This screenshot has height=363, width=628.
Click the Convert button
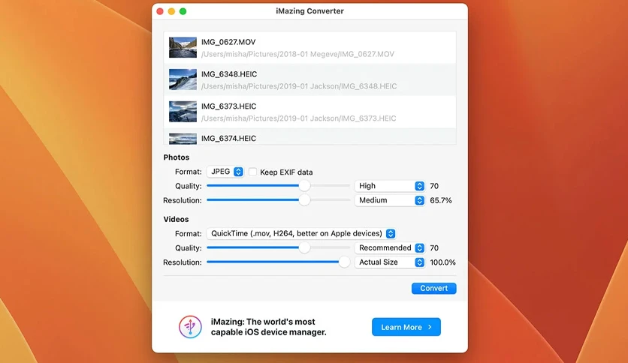pos(433,288)
